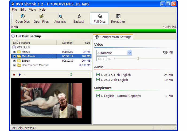
Task: Click the Menus folder icon
Action: (x=19, y=52)
